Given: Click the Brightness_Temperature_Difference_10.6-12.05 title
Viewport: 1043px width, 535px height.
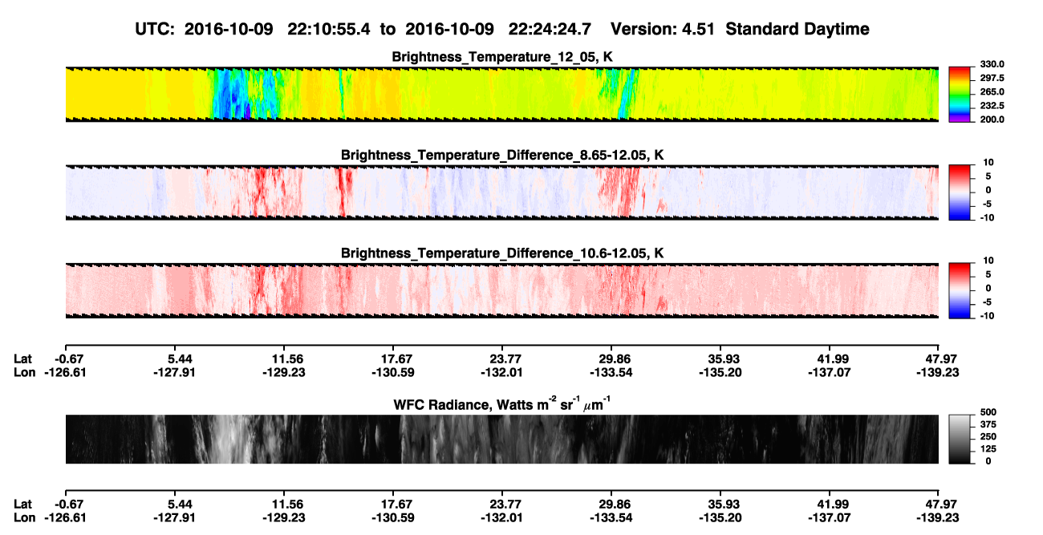Looking at the screenshot, I should [x=502, y=253].
